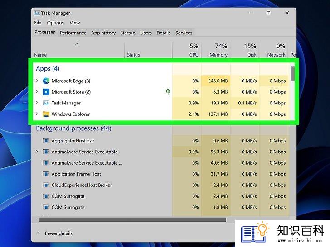Switch to the Details tab
330x247 pixels.
164,33
